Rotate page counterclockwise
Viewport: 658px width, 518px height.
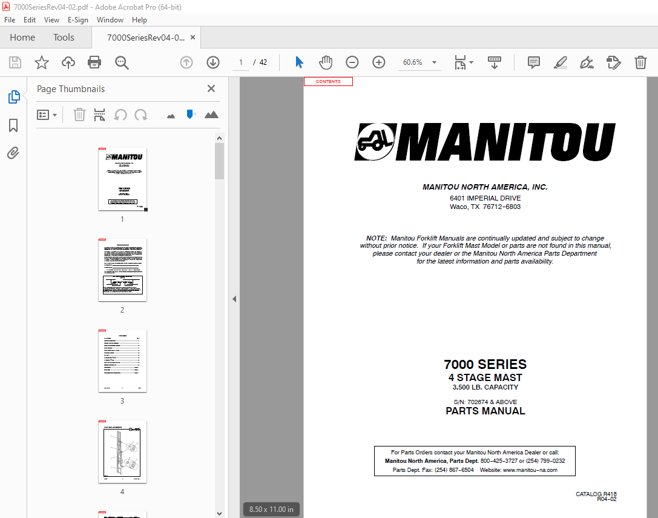(120, 115)
